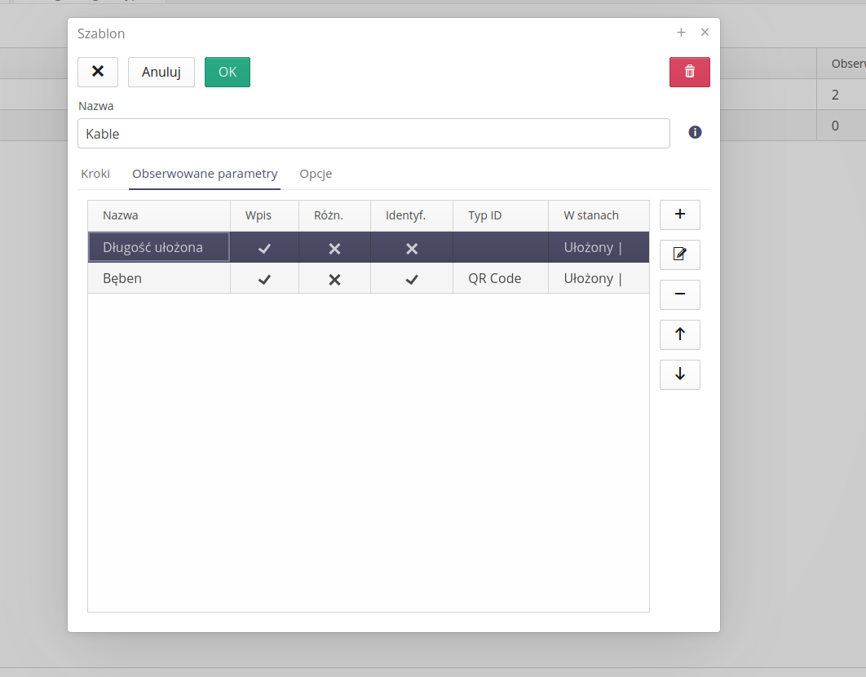Open W stanach selector for Długość ułożona

click(x=599, y=246)
